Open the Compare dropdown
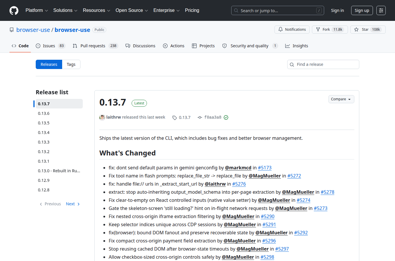Image resolution: width=395 pixels, height=261 pixels. [341, 99]
